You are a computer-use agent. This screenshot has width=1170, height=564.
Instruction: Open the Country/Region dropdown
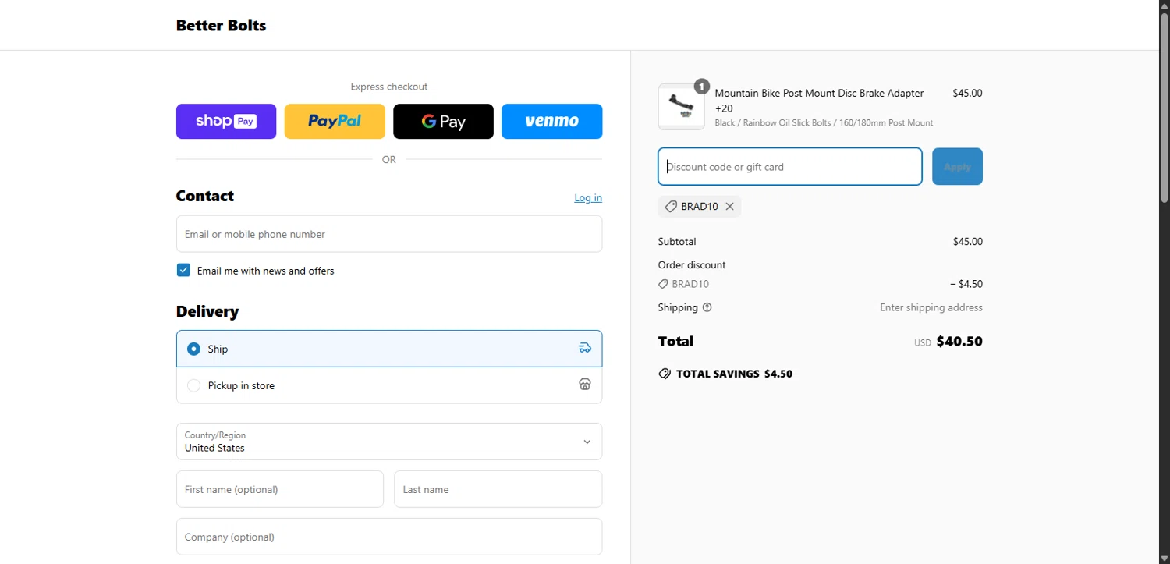click(389, 442)
